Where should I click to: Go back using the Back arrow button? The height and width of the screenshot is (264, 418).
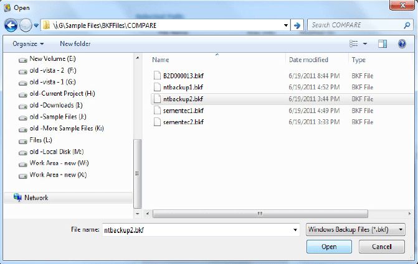[11, 26]
